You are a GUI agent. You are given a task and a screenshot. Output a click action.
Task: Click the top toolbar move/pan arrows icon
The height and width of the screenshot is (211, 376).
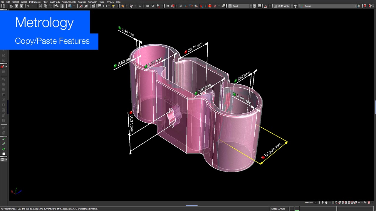pos(62,6)
